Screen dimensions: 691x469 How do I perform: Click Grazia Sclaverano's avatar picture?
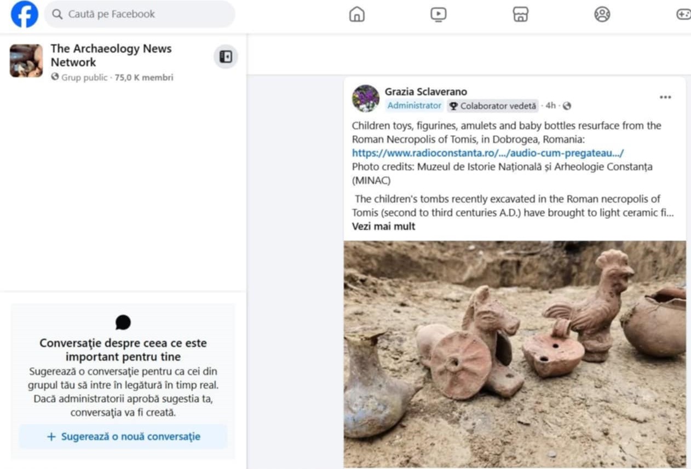(x=366, y=99)
